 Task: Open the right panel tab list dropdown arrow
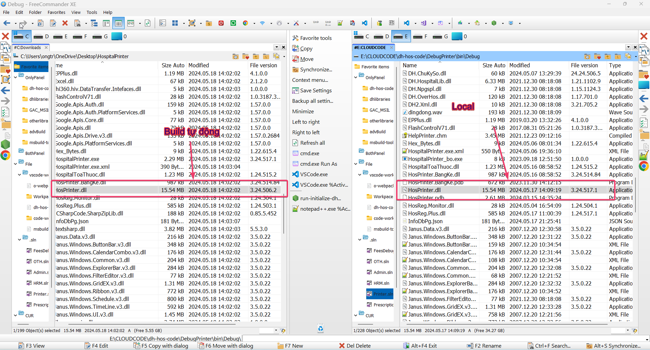click(x=628, y=47)
